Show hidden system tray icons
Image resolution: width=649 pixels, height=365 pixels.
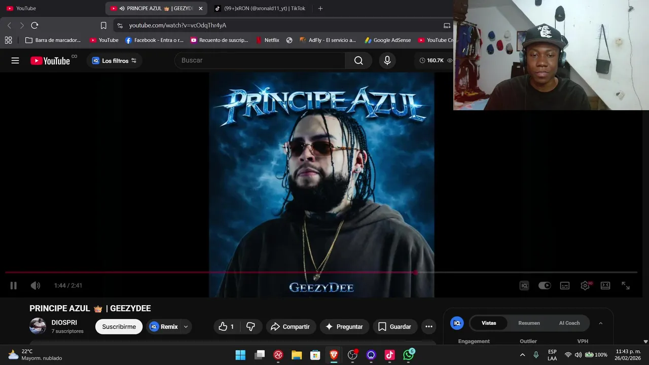(522, 355)
